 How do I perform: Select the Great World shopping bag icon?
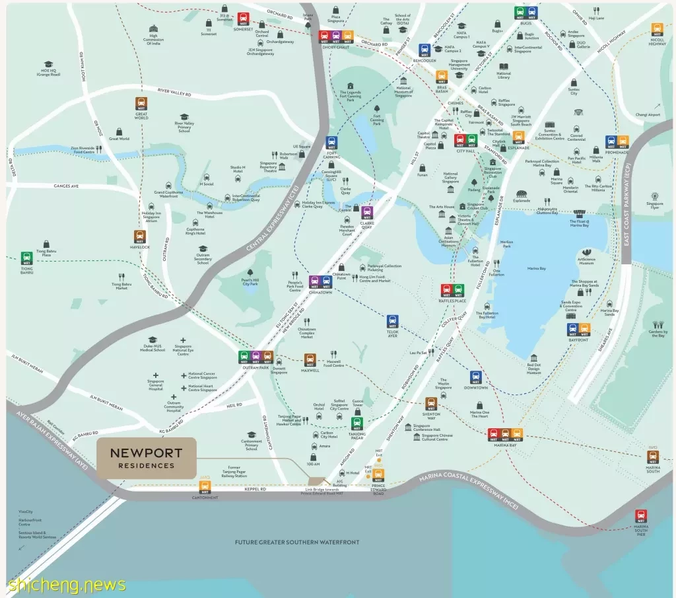pos(119,131)
